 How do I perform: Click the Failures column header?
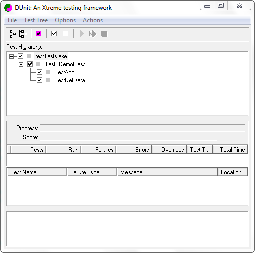tap(99, 149)
